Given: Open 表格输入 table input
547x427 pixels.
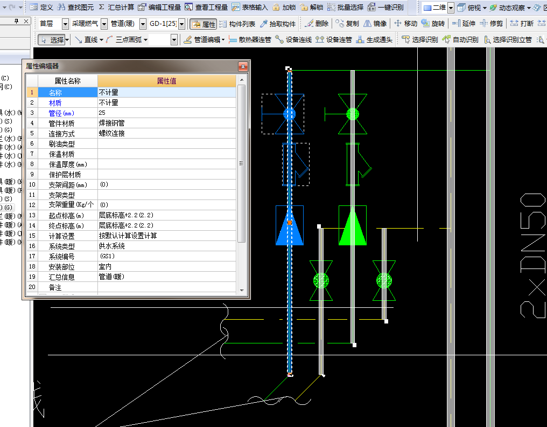Looking at the screenshot, I should [249, 7].
